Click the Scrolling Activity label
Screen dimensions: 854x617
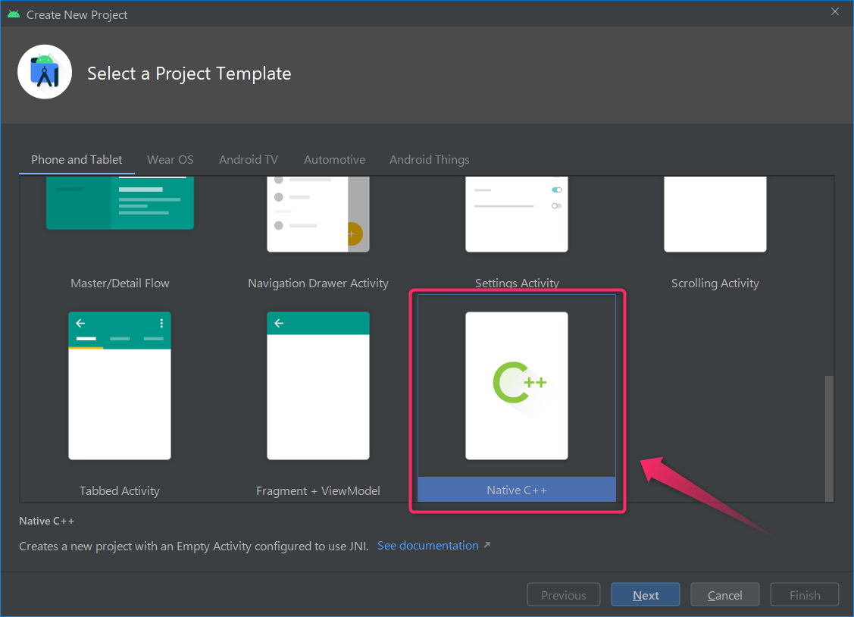coord(715,283)
